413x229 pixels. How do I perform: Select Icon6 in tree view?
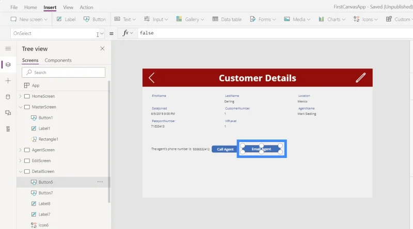(43, 225)
